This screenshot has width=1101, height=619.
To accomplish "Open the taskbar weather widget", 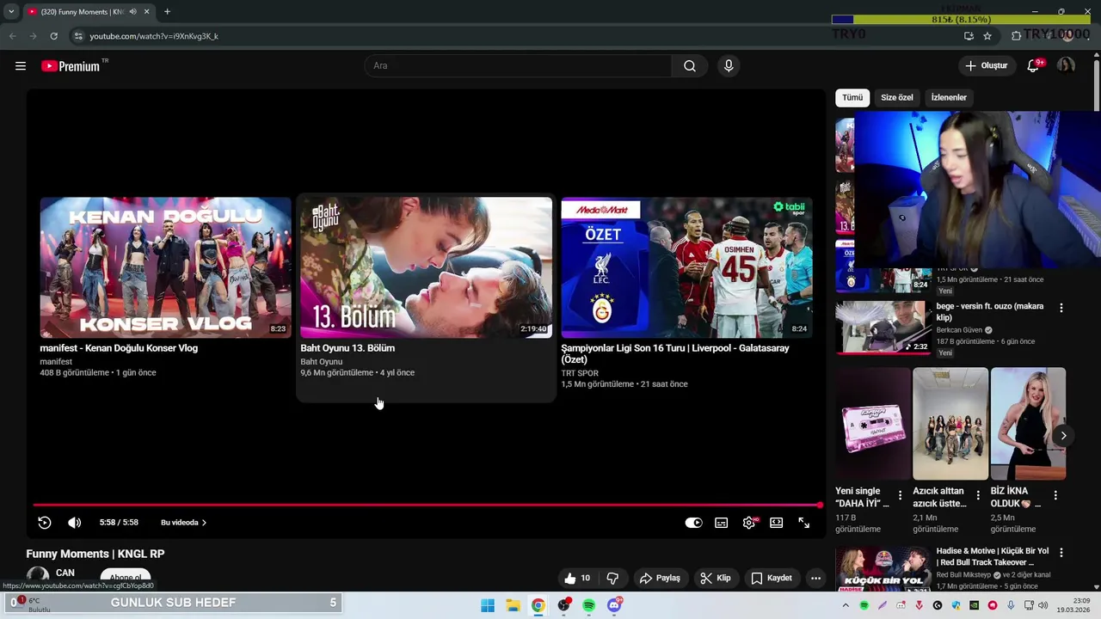I will tap(33, 605).
